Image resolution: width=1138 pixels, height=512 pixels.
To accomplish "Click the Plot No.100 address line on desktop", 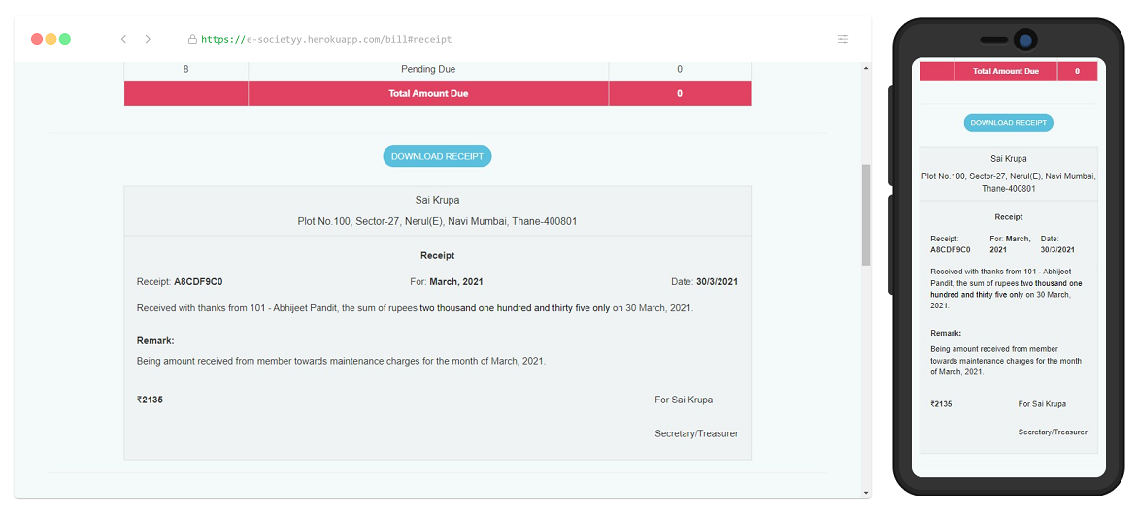I will click(437, 221).
